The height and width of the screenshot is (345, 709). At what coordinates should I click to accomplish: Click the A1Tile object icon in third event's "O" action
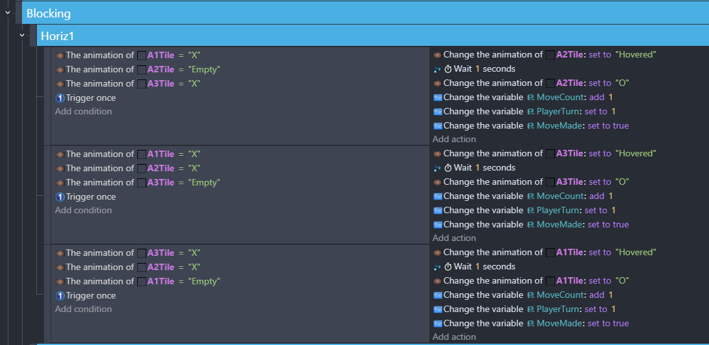[x=550, y=281]
